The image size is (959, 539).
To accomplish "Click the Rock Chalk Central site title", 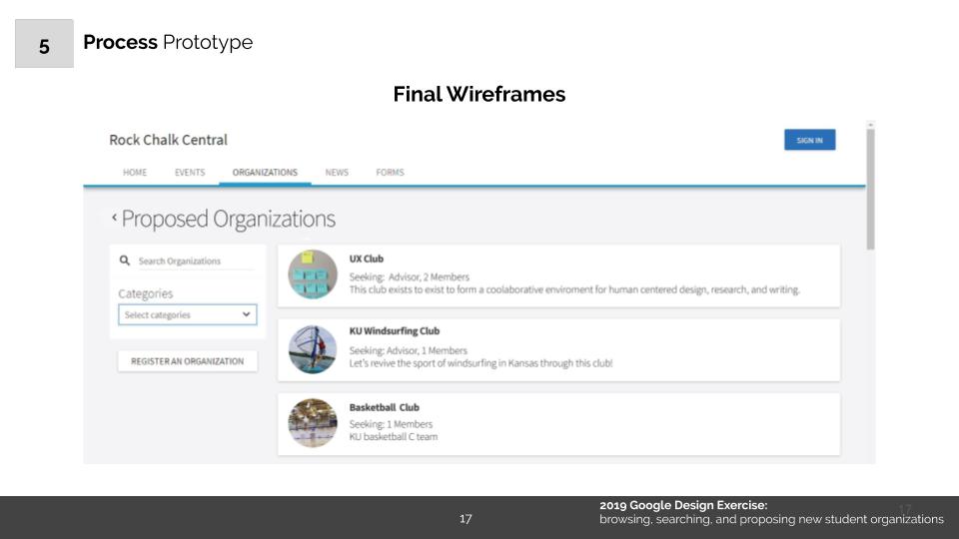I will 168,140.
